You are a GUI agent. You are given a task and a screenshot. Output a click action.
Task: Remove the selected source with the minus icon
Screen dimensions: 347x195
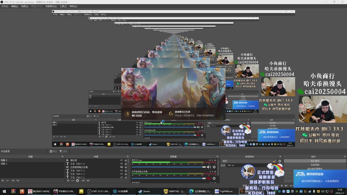coord(72,181)
